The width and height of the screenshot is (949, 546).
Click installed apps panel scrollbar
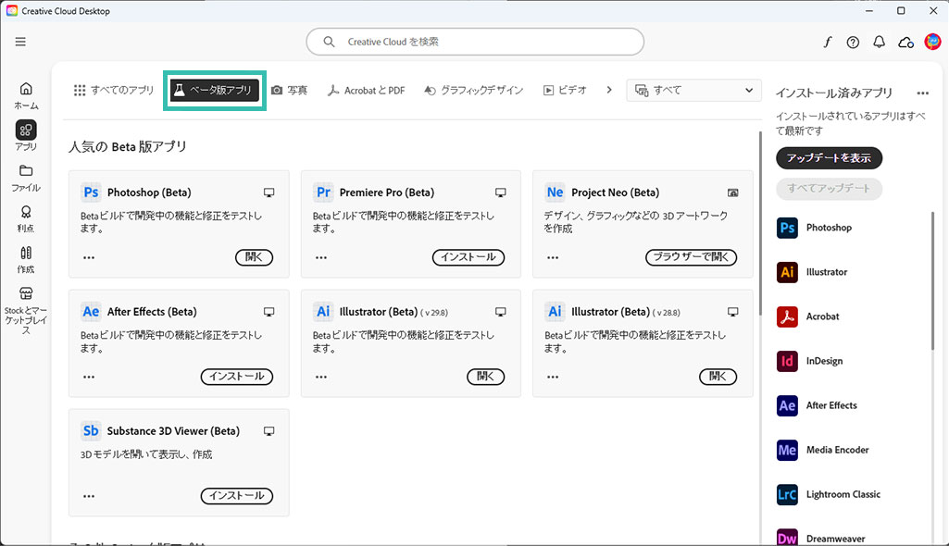coord(932,280)
